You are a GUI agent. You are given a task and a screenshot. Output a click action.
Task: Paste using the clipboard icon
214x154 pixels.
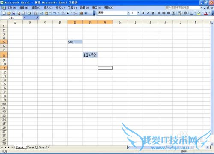pos(46,13)
